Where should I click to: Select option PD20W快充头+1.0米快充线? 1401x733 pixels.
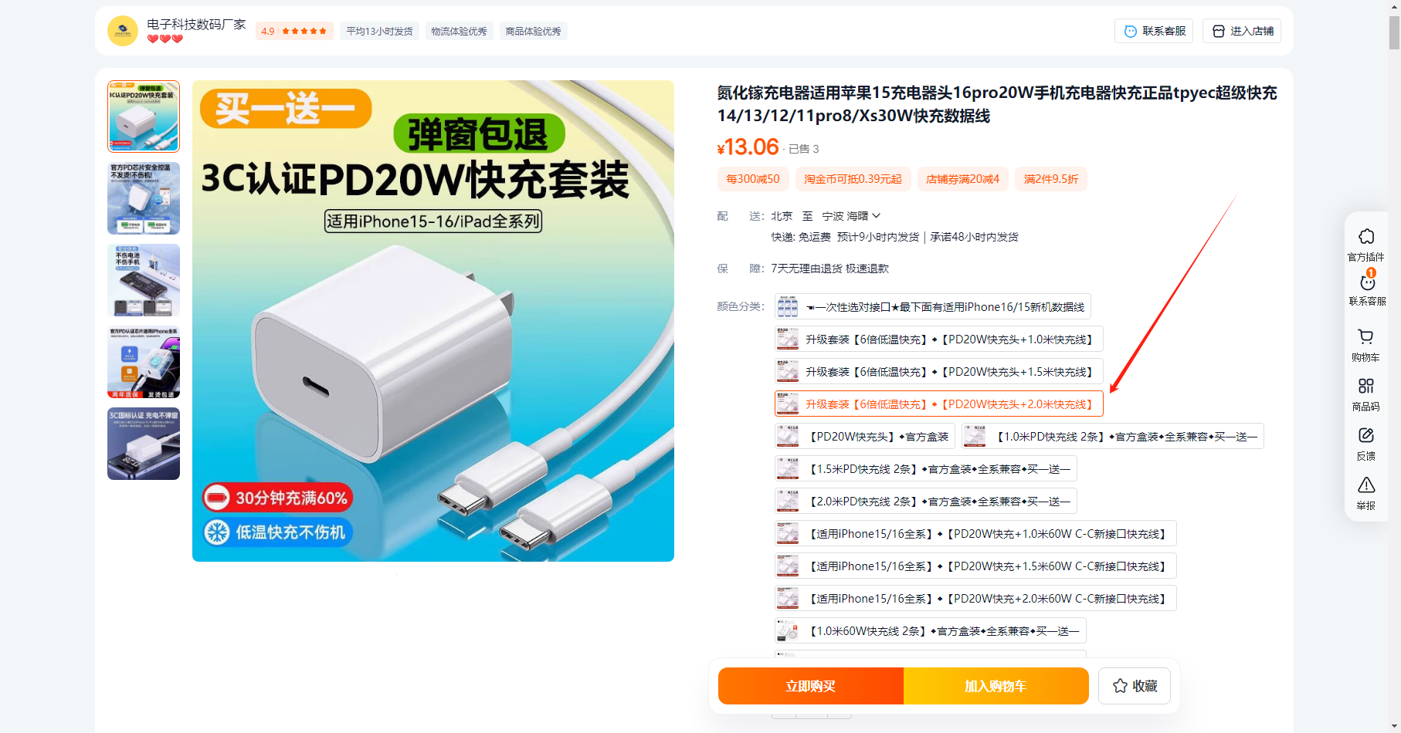pos(938,339)
